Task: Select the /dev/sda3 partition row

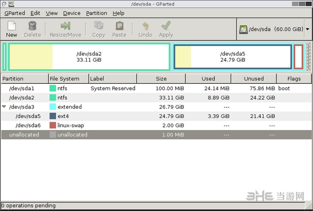Action: (x=156, y=107)
